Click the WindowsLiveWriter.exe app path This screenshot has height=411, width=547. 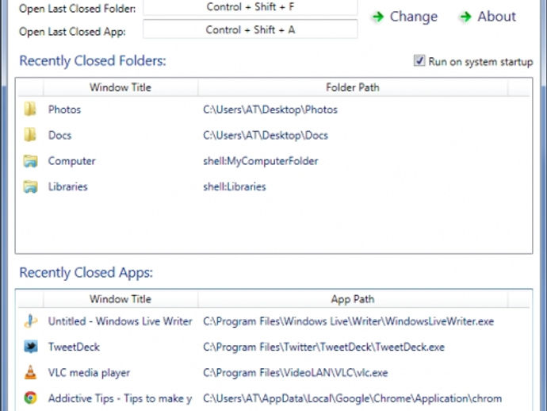click(x=349, y=321)
